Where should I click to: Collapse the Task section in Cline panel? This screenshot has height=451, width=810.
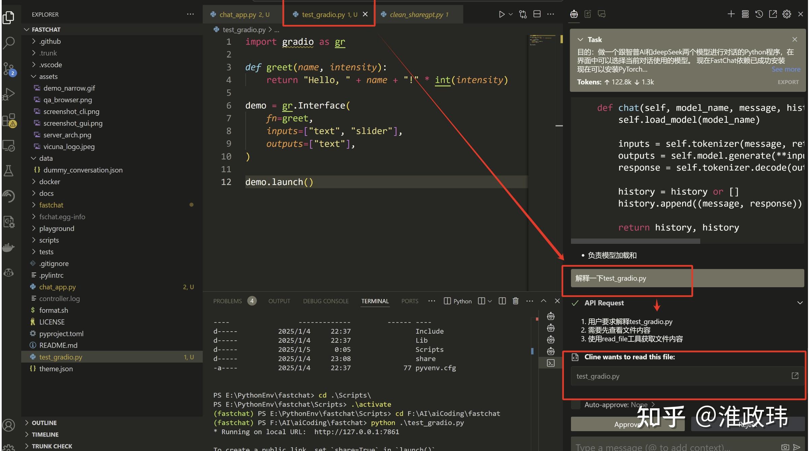coord(580,39)
